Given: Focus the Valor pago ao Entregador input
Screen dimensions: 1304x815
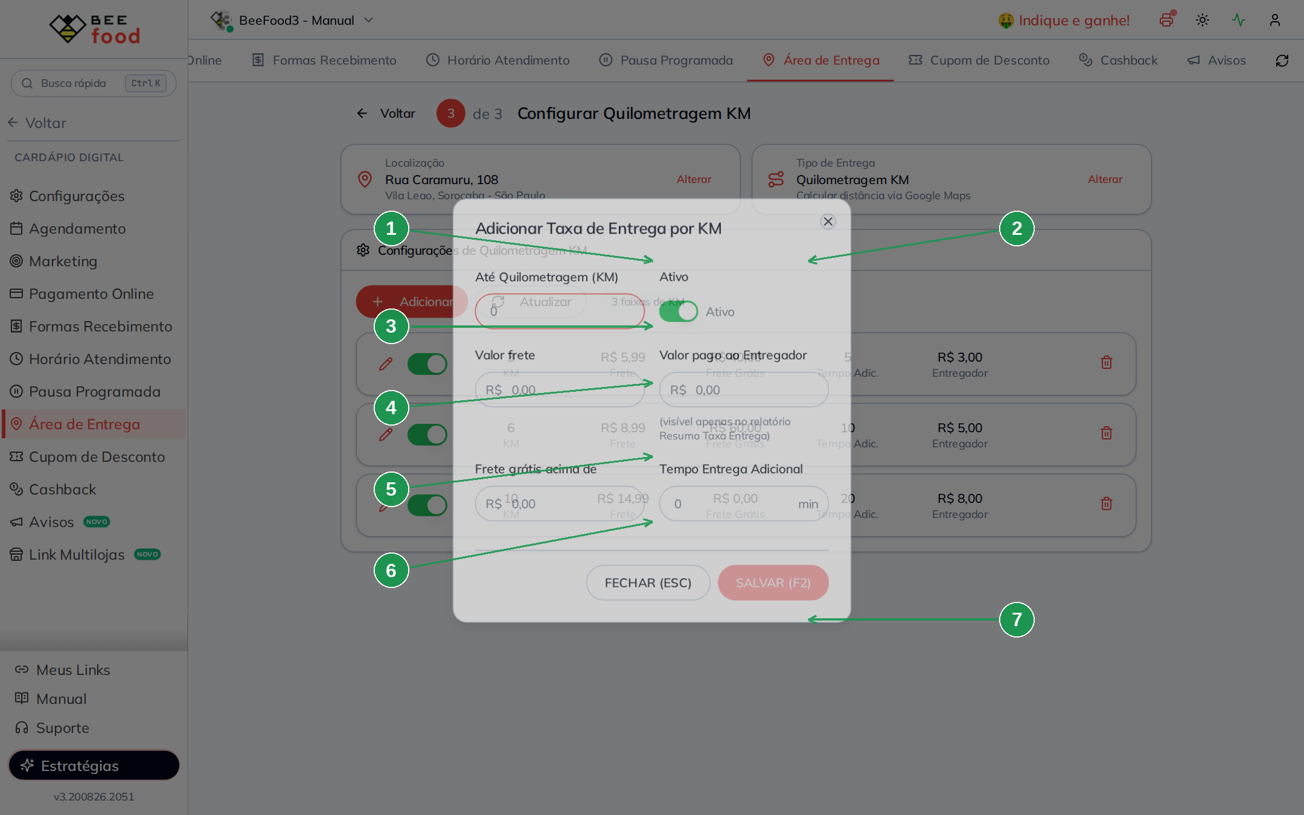Looking at the screenshot, I should click(744, 390).
